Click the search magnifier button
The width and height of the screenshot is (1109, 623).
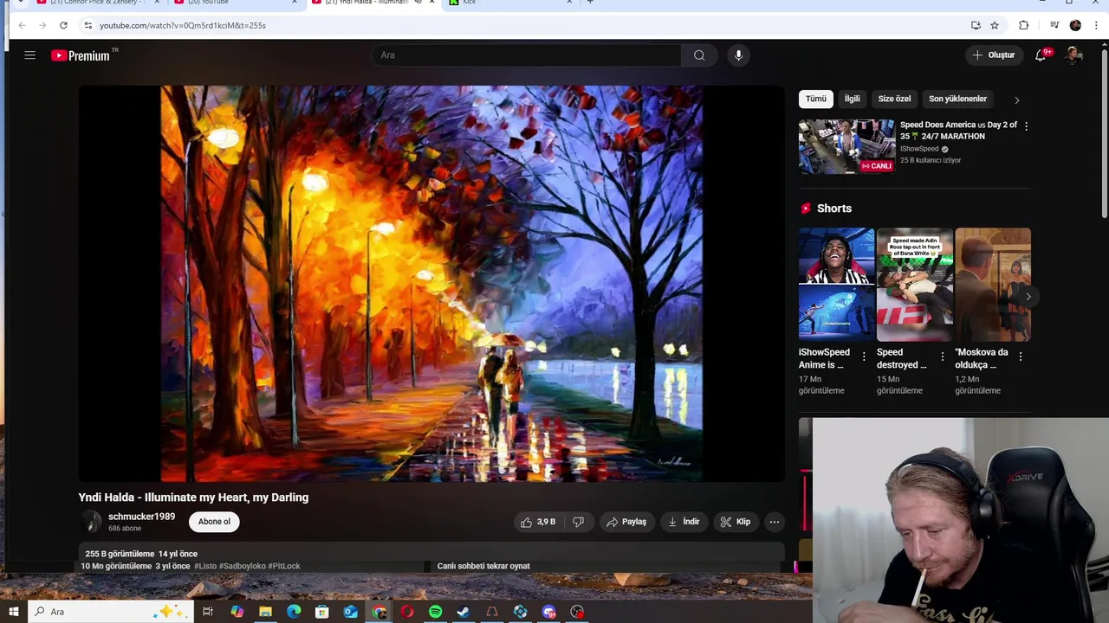pos(699,55)
